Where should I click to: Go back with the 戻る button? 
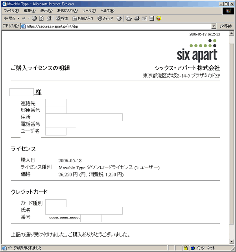tap(9, 19)
